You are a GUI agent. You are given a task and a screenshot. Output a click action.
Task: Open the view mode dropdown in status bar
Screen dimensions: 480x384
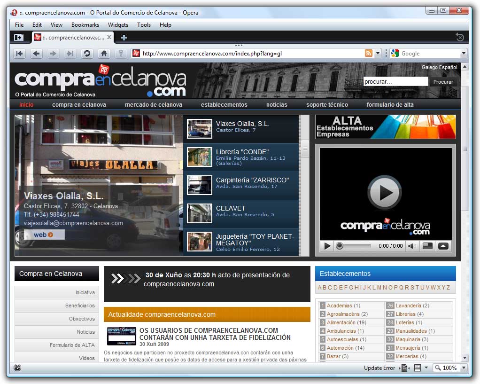point(426,368)
